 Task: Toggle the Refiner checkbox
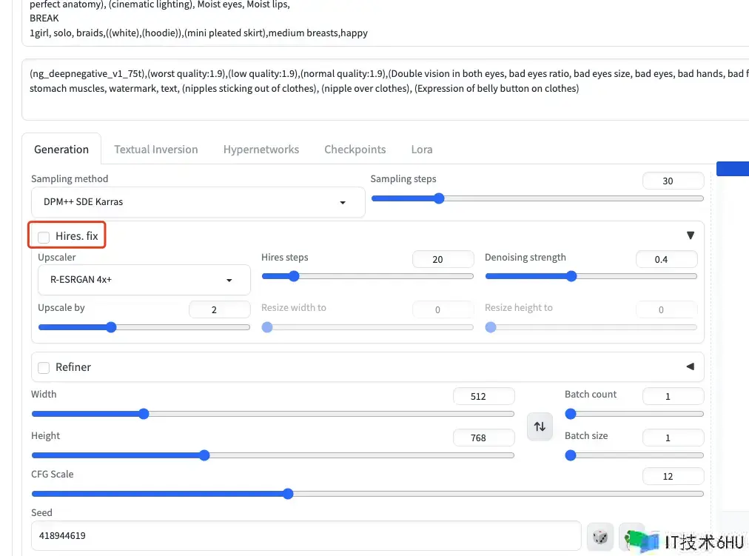coord(44,368)
